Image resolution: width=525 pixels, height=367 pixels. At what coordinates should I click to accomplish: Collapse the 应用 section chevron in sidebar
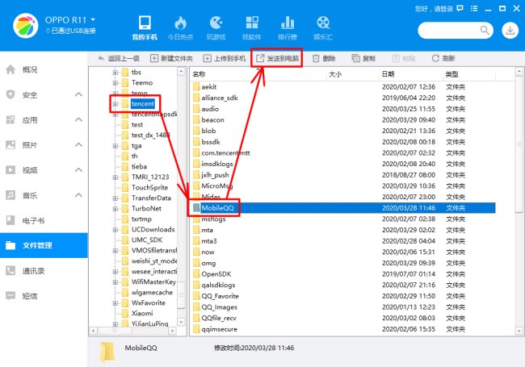78,120
